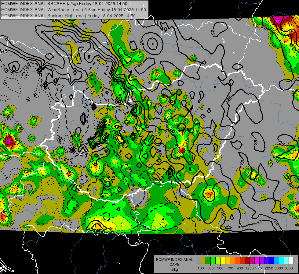Select the yellow-green legend swatch
This screenshot has width=299, height=274.
pyautogui.click(x=218, y=261)
